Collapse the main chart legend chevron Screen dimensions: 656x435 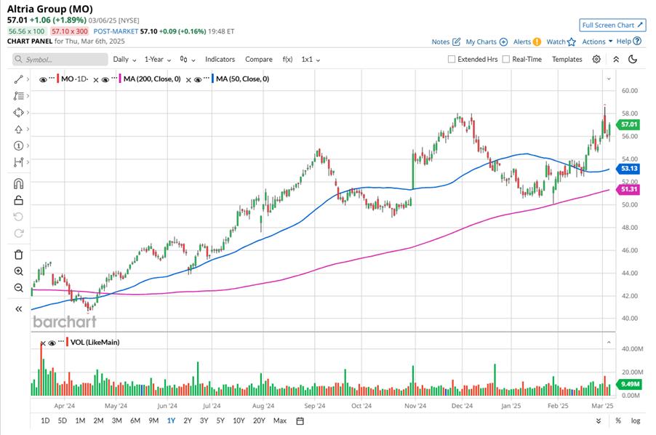609,79
